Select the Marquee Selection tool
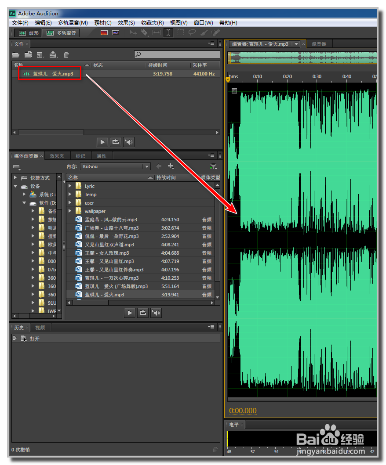The image size is (386, 465). point(181,32)
